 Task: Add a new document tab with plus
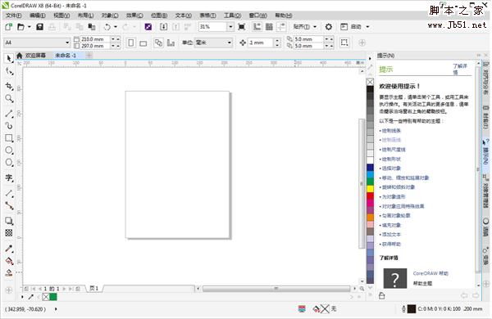point(89,56)
